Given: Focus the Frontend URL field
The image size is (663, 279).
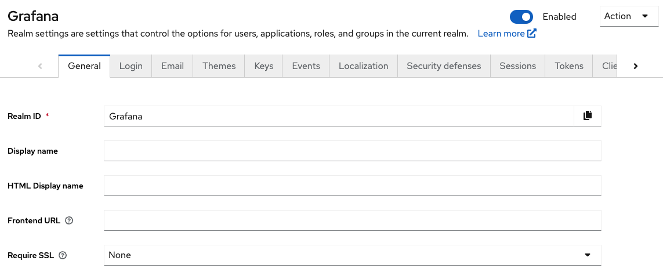Looking at the screenshot, I should coord(352,220).
